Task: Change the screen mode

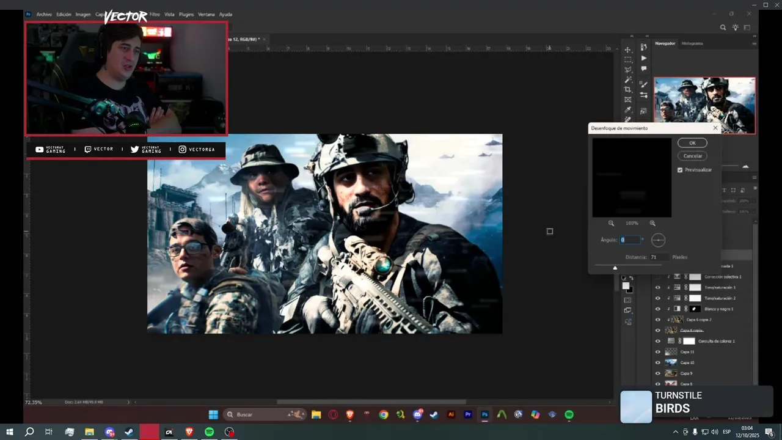Action: 627,310
